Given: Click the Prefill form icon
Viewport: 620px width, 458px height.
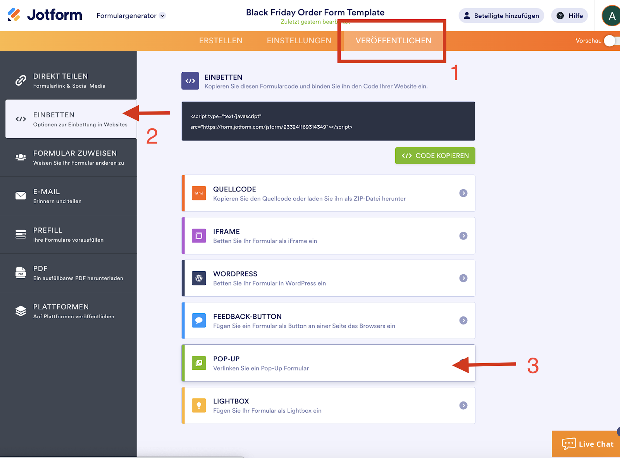Looking at the screenshot, I should 21,234.
